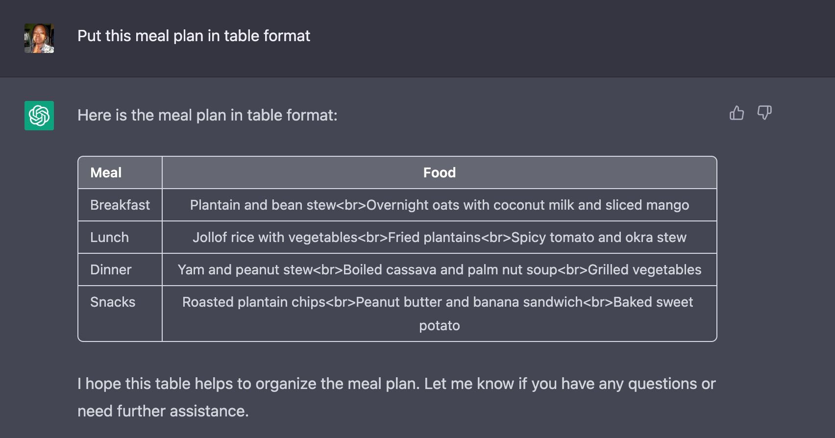Click the thumbs down feedback icon
835x438 pixels.
click(764, 113)
